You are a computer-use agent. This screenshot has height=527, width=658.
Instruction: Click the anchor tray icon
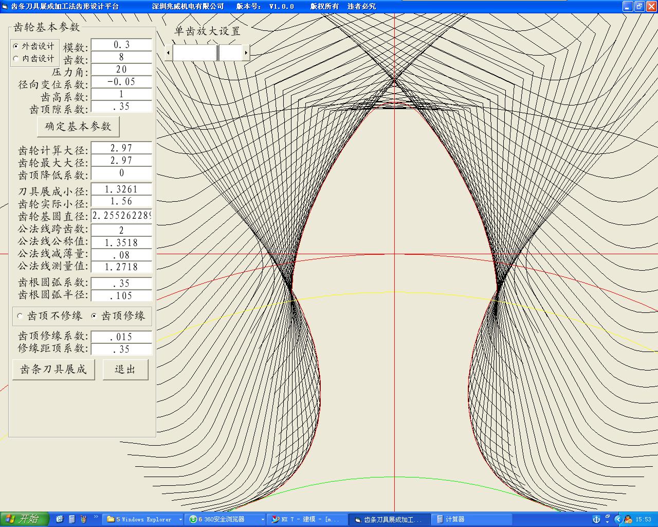tap(596, 519)
